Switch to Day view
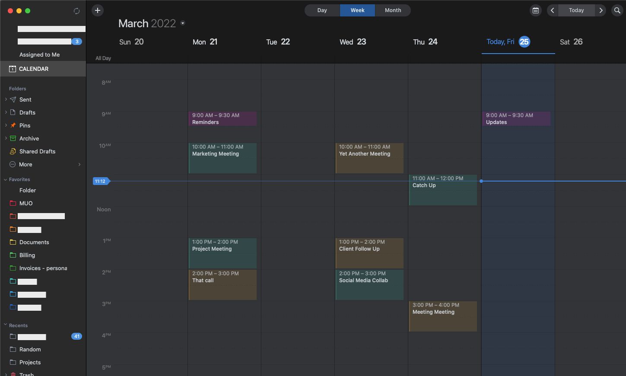The image size is (626, 376). point(322,10)
